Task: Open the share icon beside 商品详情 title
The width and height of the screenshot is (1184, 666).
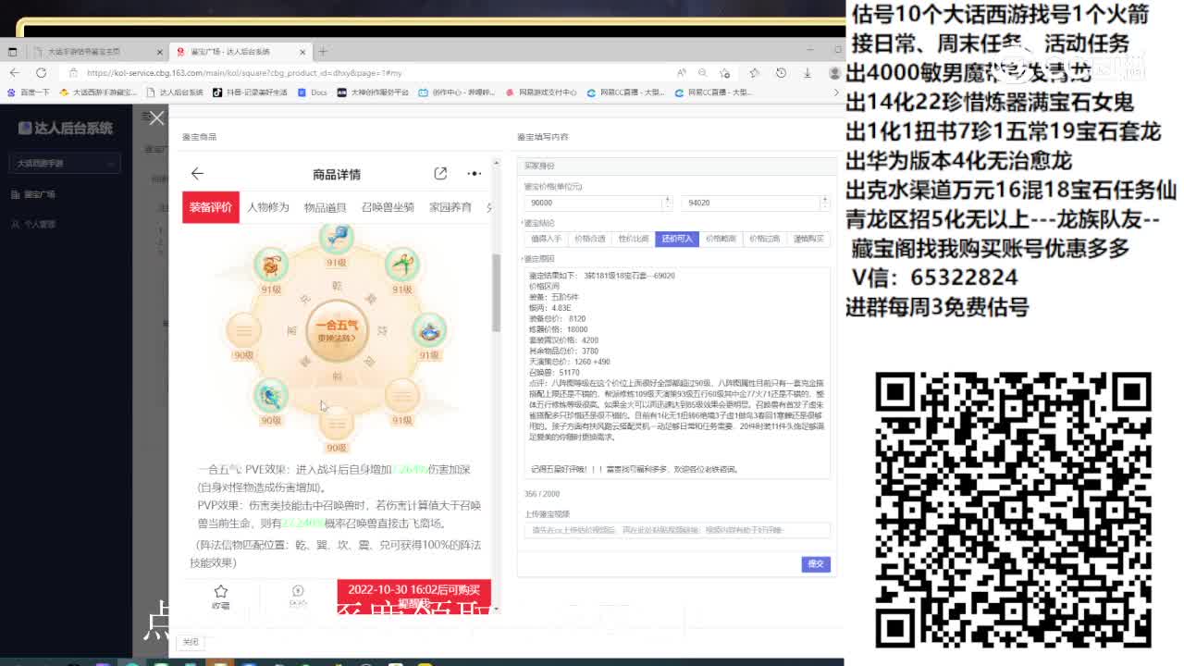Action: point(440,173)
